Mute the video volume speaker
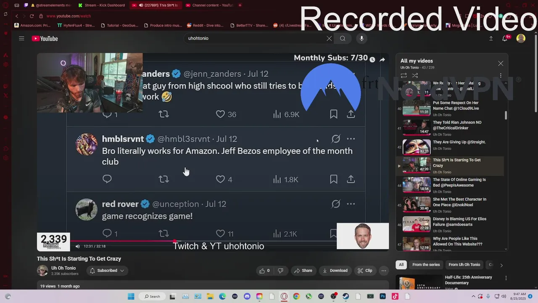 click(77, 246)
